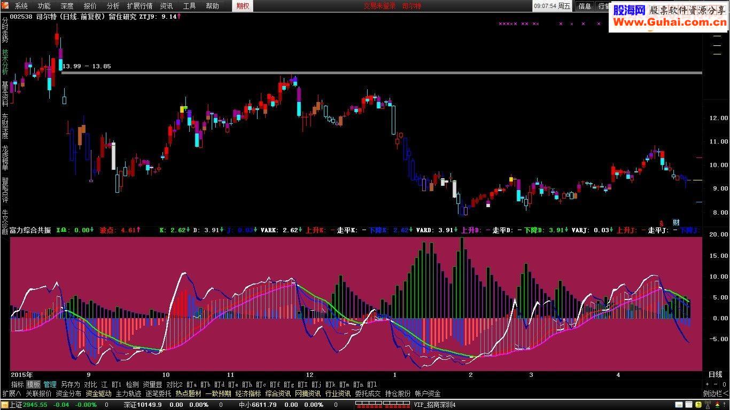This screenshot has height=410, width=730.
Task: Open the 资金分布 tab
Action: (x=68, y=393)
